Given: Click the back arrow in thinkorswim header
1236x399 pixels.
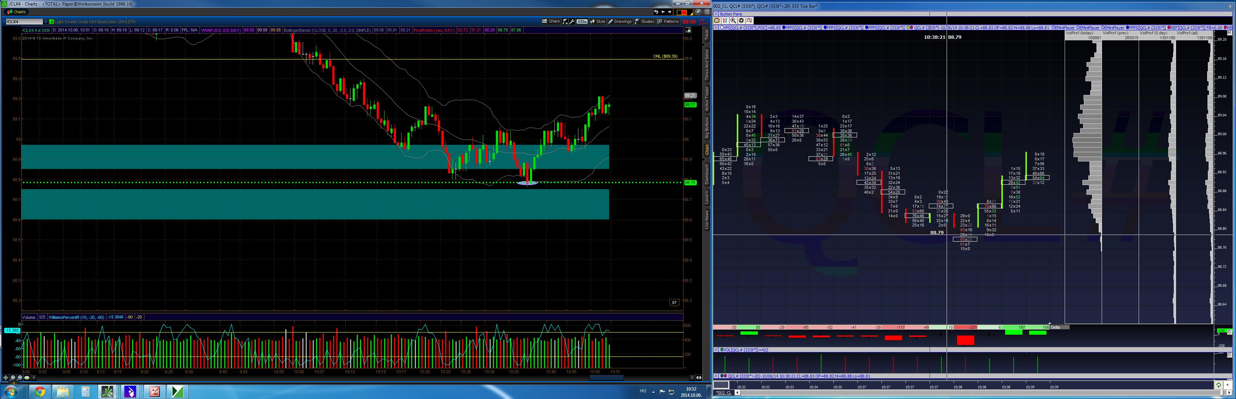Looking at the screenshot, I should coord(663,12).
